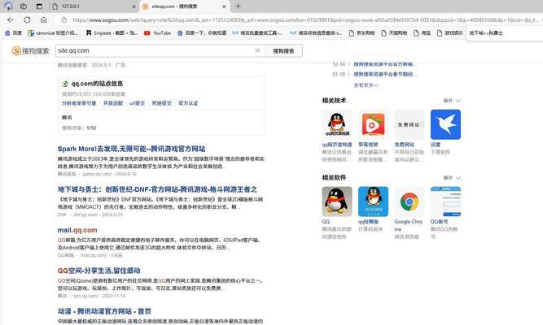This screenshot has width=543, height=325.
Task: Open a new tab with plus button
Action: point(238,6)
